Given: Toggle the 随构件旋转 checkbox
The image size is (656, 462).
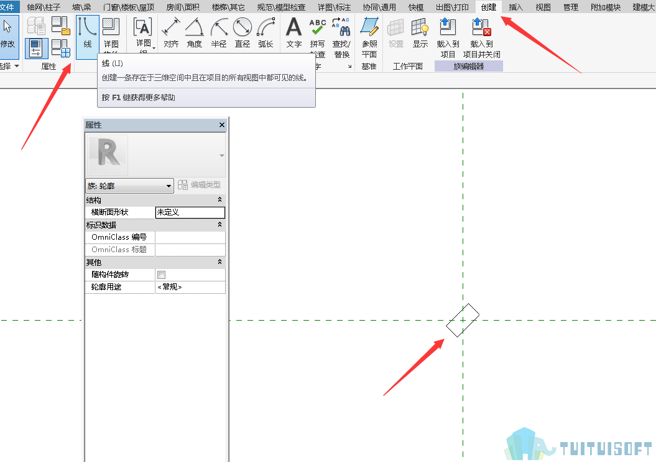Looking at the screenshot, I should point(162,275).
